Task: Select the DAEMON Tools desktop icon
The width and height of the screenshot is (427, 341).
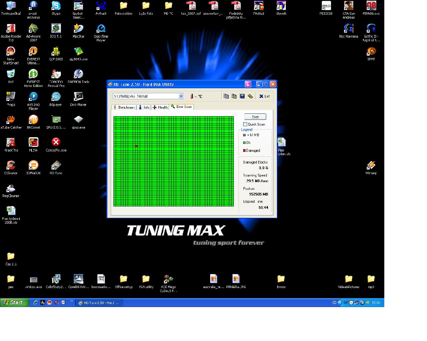Action: click(78, 76)
